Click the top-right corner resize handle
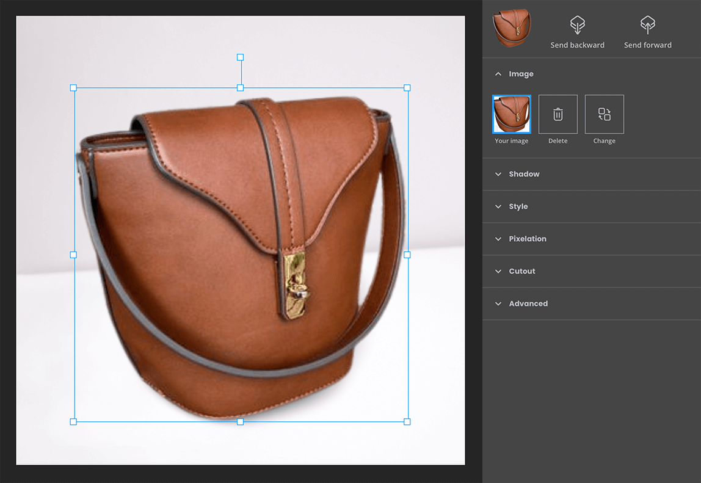 [407, 88]
